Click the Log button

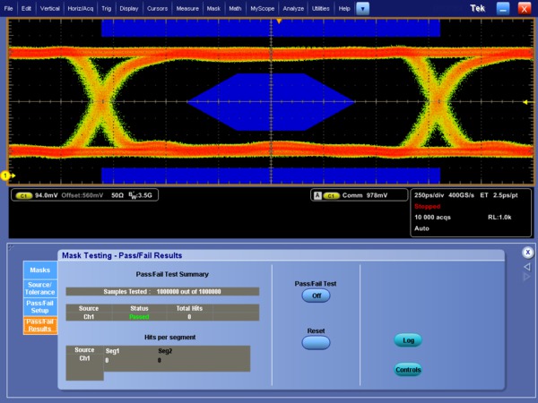[408, 340]
